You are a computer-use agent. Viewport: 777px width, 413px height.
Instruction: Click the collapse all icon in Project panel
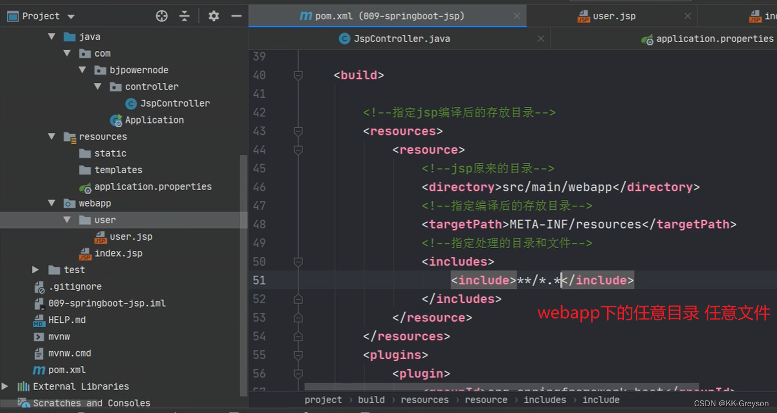tap(184, 16)
